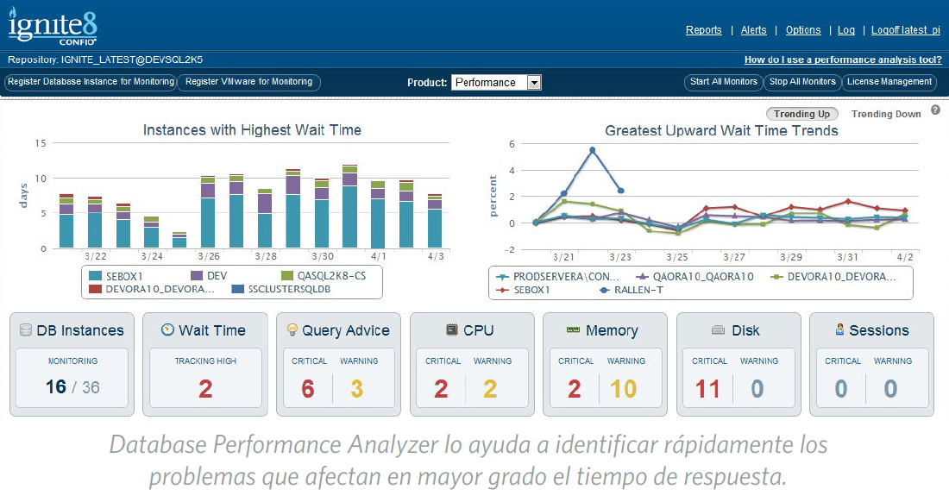The image size is (949, 502).
Task: Click Register Database Instance for Monitoring
Action: (91, 82)
